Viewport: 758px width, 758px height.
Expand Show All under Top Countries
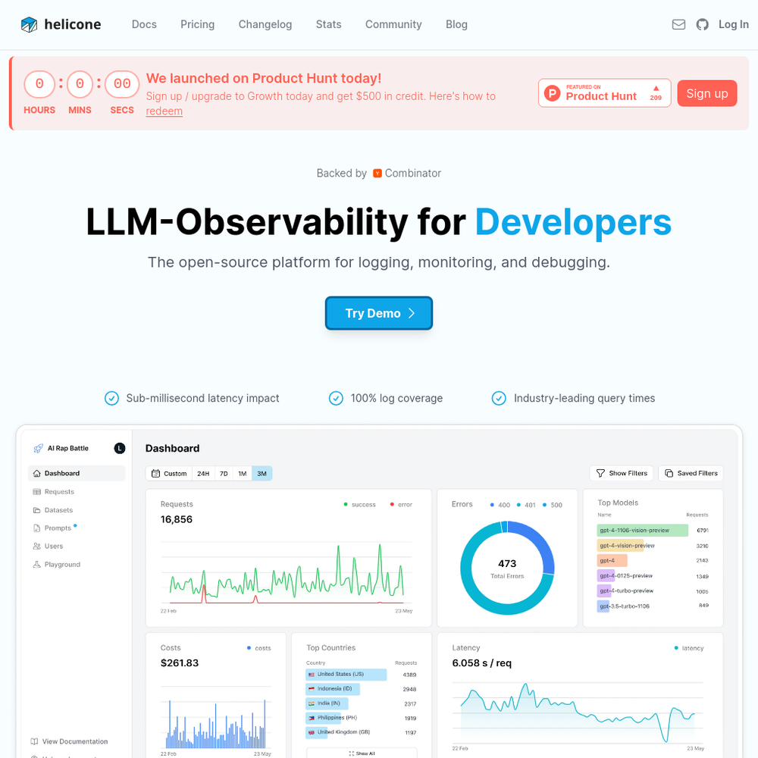pos(362,753)
